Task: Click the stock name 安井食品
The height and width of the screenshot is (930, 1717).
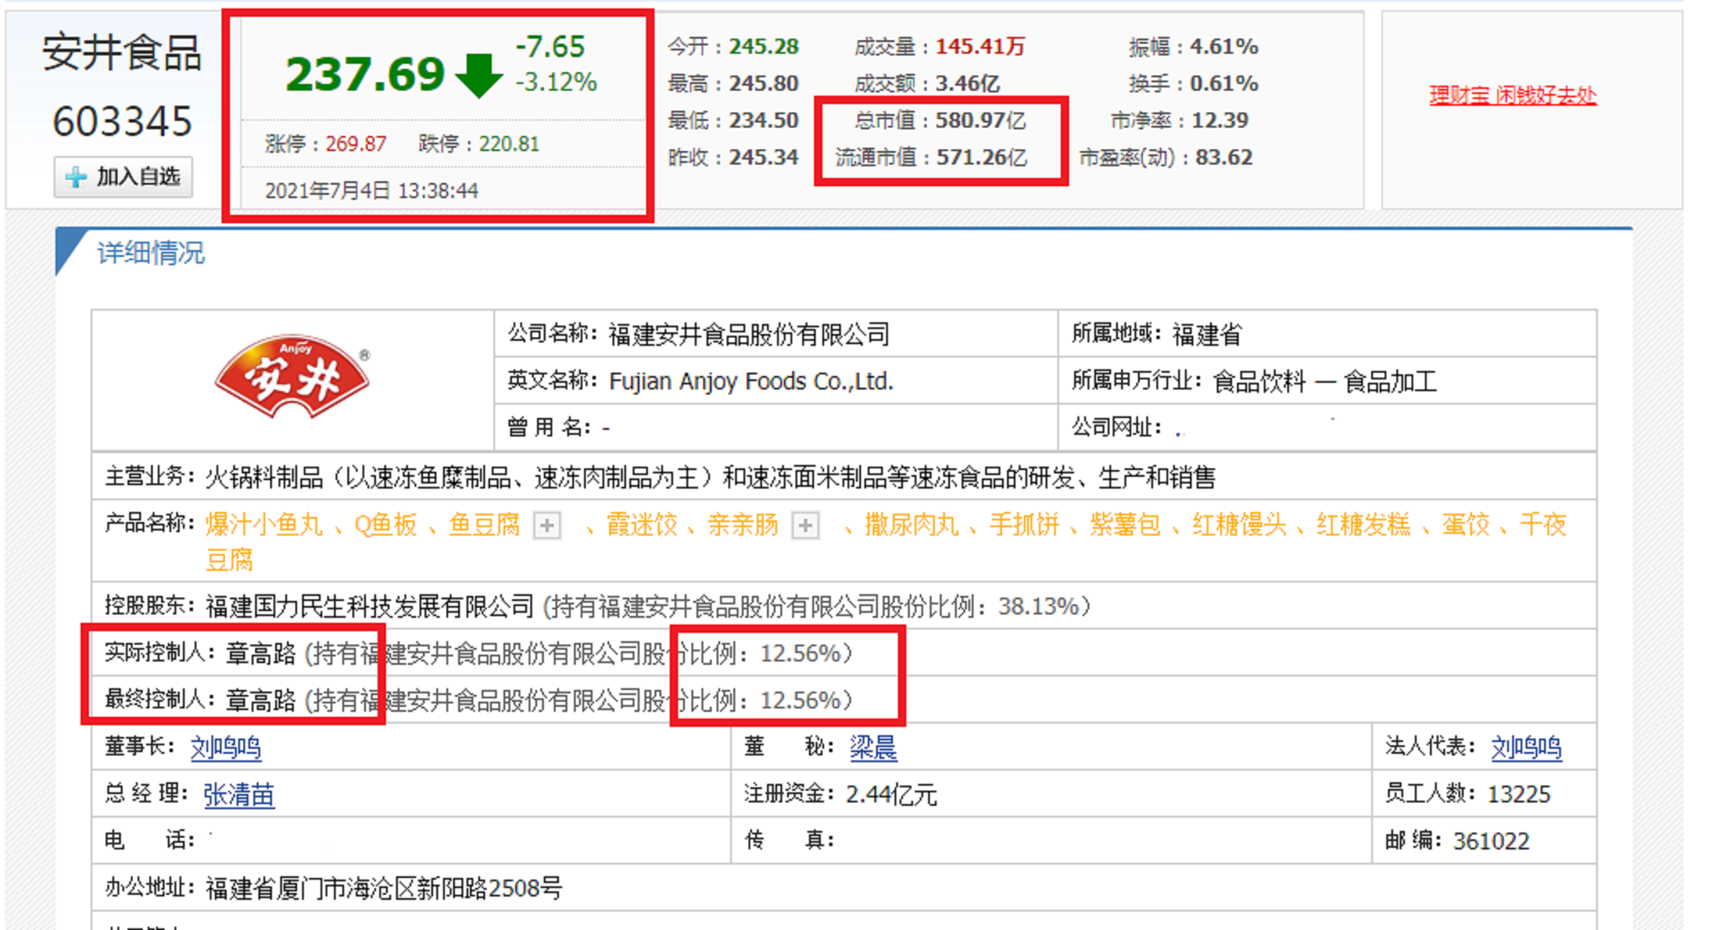Action: 123,53
